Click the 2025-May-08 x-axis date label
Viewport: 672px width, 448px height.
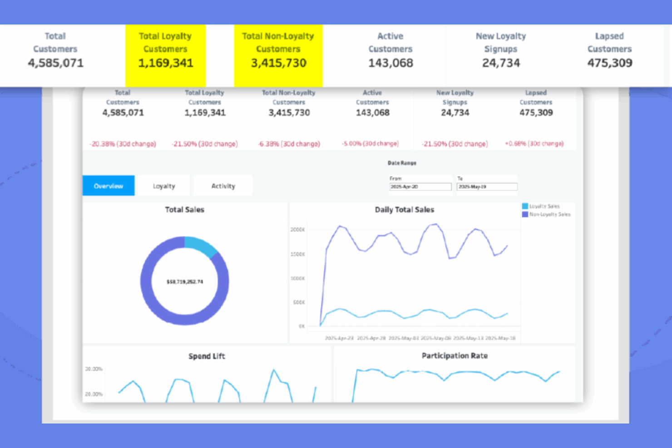tap(436, 338)
